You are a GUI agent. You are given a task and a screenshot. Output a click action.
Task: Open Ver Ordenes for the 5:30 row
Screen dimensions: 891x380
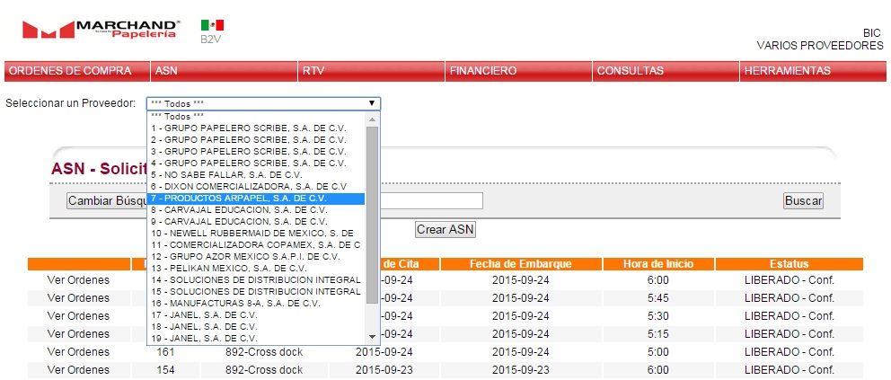[x=78, y=316]
